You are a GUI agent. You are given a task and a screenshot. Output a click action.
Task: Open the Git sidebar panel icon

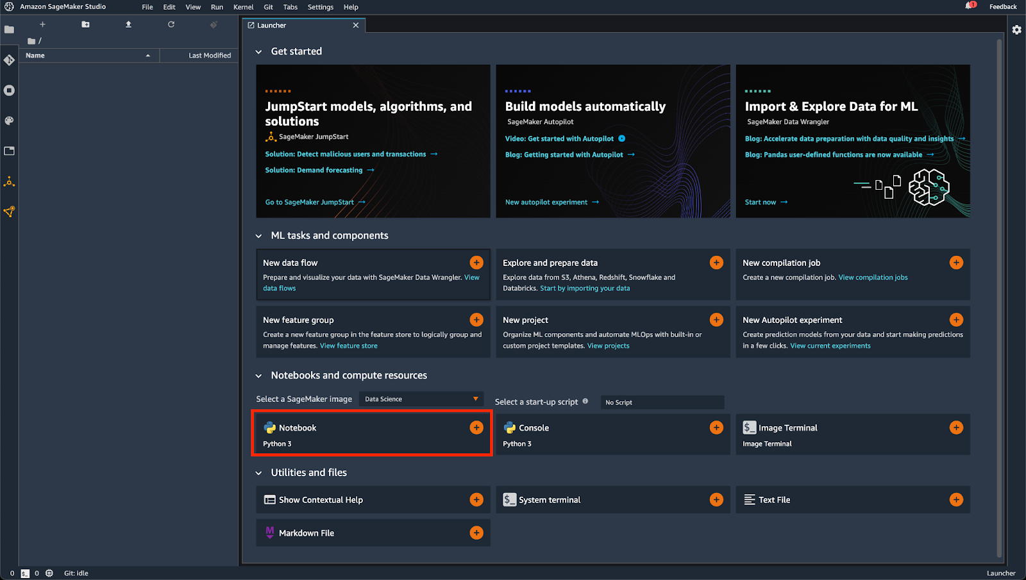(x=9, y=60)
